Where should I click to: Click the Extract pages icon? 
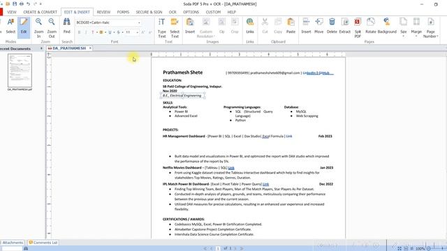[x=344, y=26]
